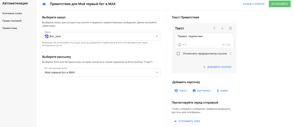Click the greeting text input field

click(204, 38)
